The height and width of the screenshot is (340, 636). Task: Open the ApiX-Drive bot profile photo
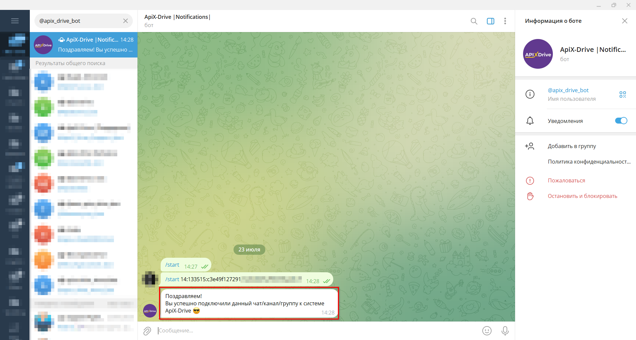[538, 54]
